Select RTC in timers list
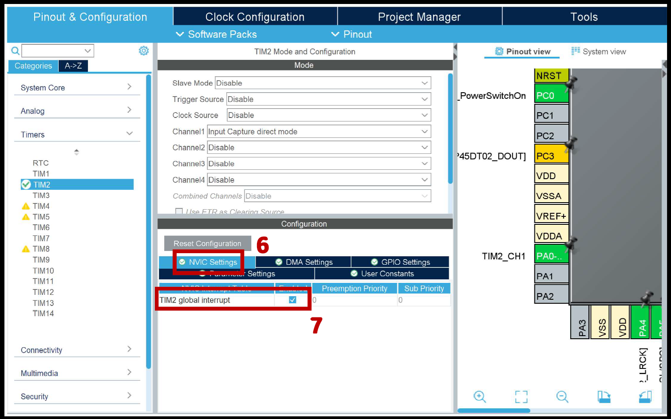Screen dimensions: 671x419 point(40,163)
